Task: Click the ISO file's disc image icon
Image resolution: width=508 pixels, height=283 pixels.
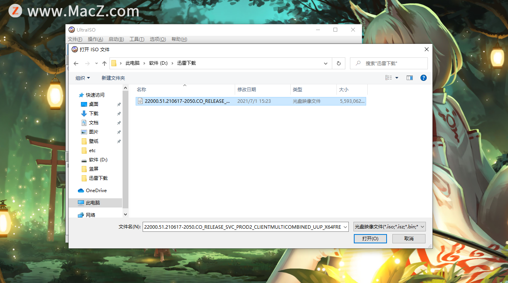Action: click(141, 101)
